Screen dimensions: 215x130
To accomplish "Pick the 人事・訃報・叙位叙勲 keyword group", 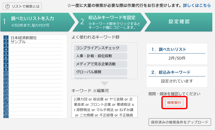I will pos(100,56).
